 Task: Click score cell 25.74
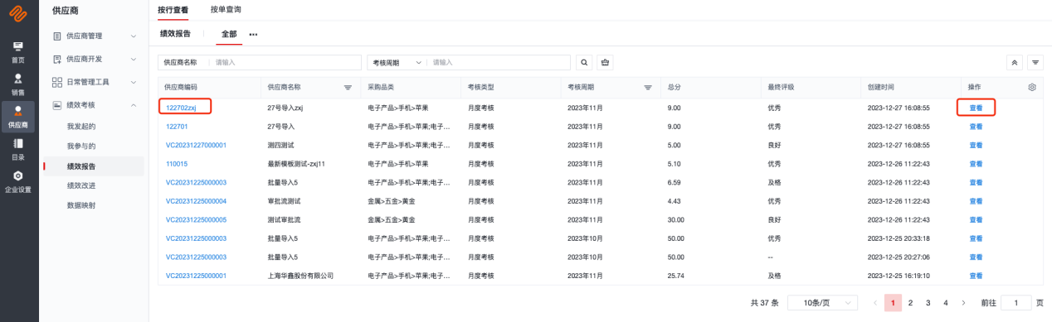675,276
